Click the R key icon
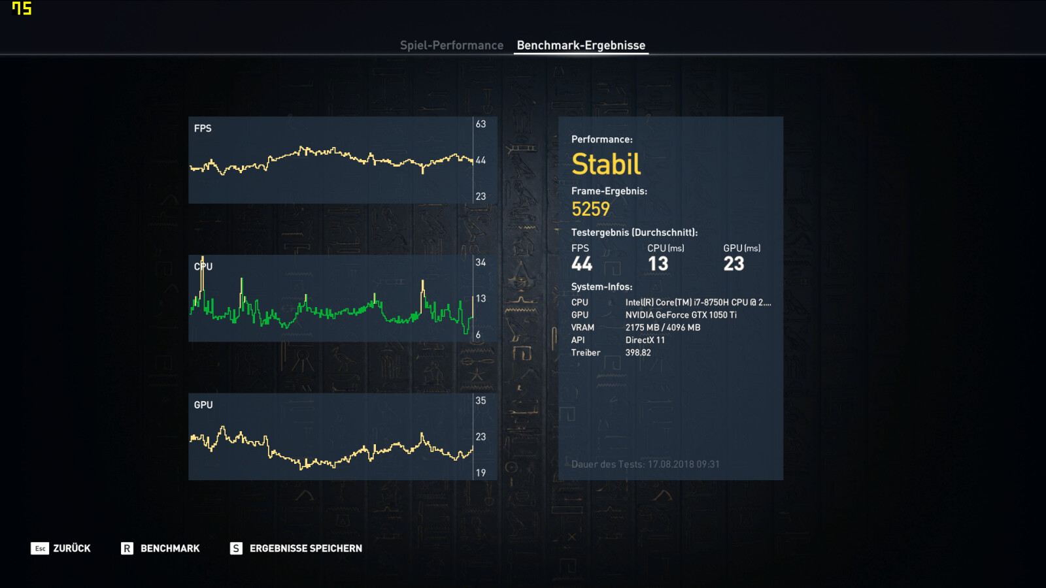Viewport: 1046px width, 588px height. pyautogui.click(x=127, y=548)
